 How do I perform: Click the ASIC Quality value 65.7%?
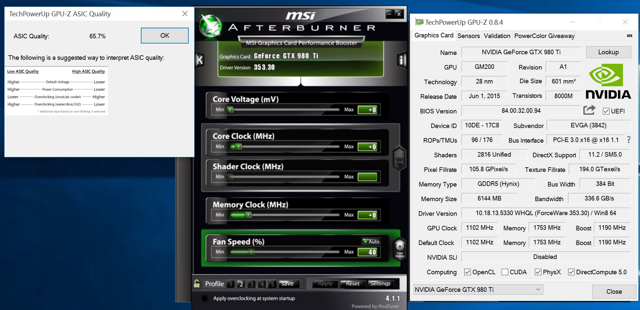tap(98, 36)
